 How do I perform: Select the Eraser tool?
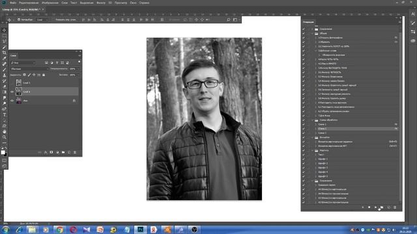5,86
